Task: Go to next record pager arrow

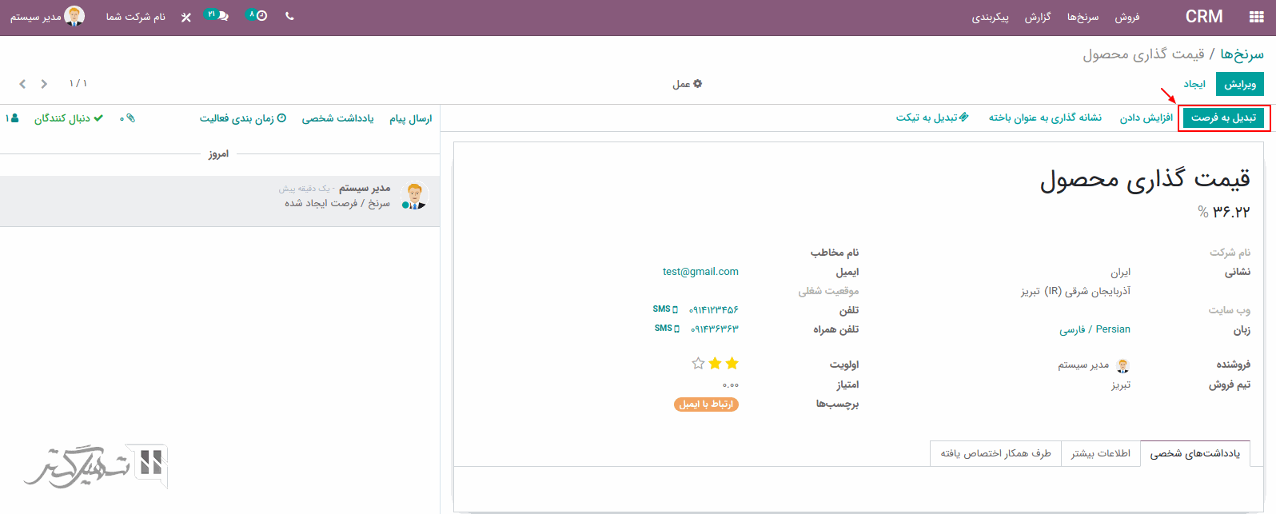Action: click(22, 84)
